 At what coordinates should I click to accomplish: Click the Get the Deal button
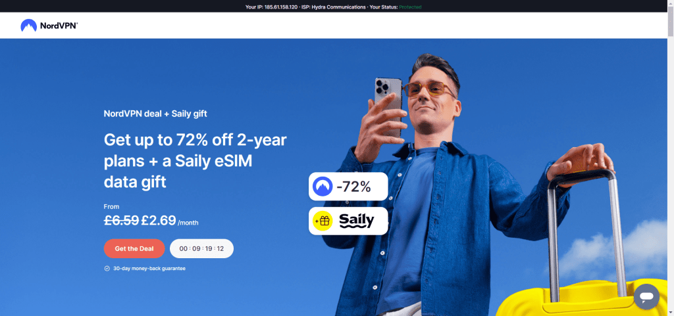[134, 249]
